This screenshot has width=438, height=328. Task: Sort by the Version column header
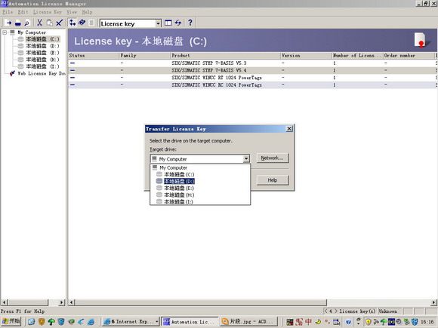(306, 56)
